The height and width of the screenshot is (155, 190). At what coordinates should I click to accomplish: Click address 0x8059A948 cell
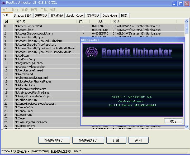point(100,26)
